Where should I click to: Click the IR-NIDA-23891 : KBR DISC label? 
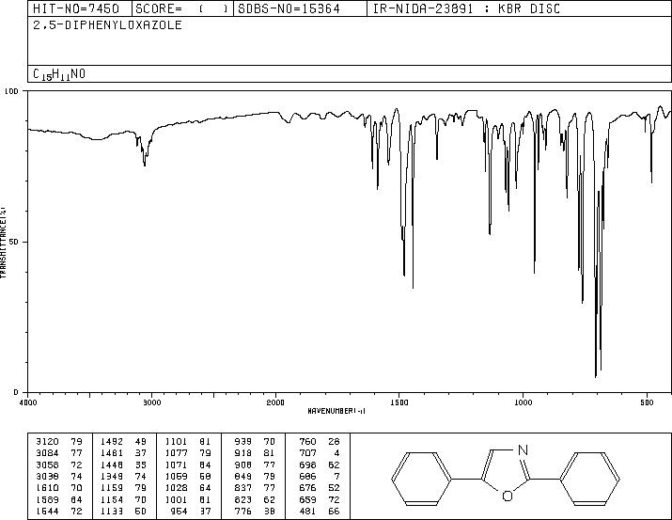click(x=466, y=8)
